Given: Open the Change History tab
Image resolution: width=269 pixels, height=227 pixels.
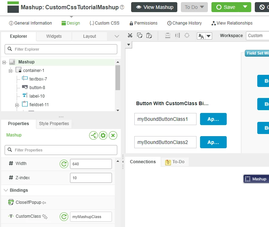Looking at the screenshot, I should (x=184, y=23).
